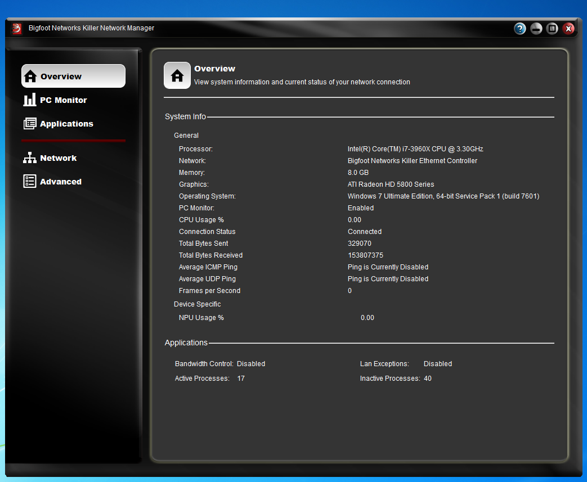Screen dimensions: 587x482
Task: Click the 'Operating System:' label
Action: click(207, 196)
